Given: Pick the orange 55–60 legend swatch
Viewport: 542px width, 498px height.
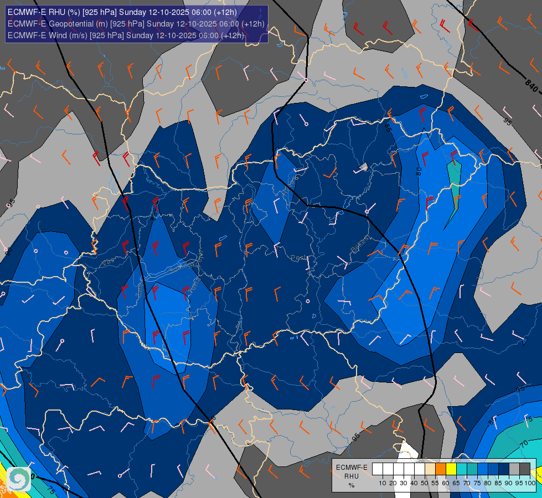Looking at the screenshot, I should [441, 469].
